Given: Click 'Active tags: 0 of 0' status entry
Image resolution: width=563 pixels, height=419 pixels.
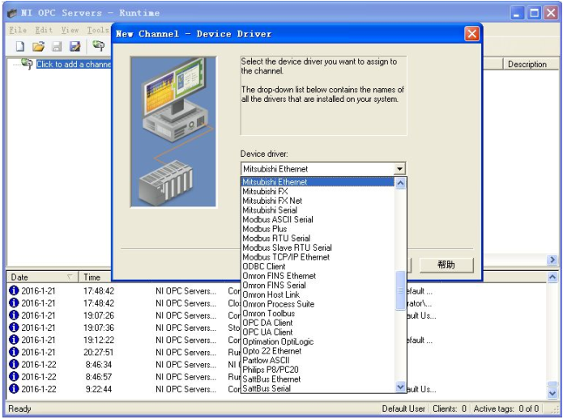Looking at the screenshot, I should click(x=506, y=408).
